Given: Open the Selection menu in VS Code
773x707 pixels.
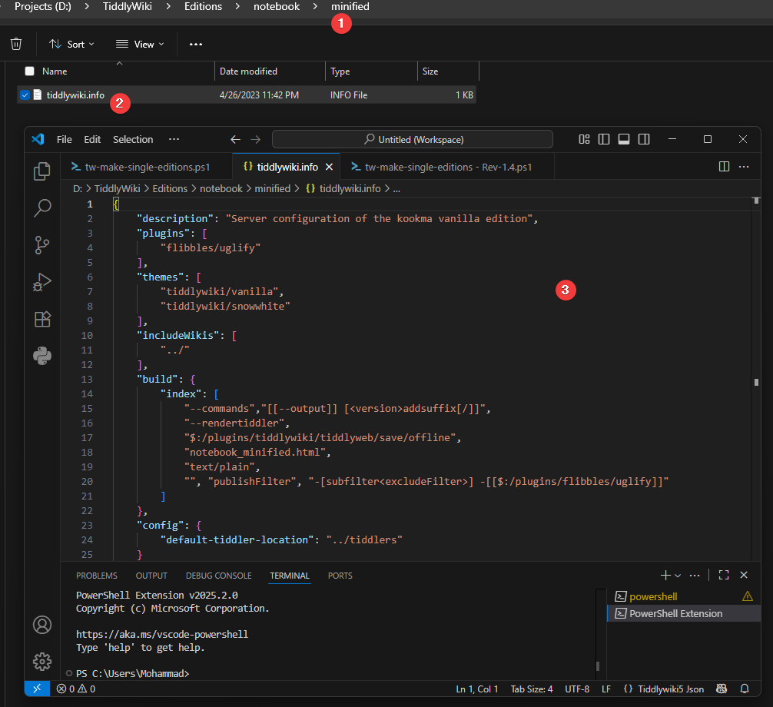Looking at the screenshot, I should click(133, 140).
